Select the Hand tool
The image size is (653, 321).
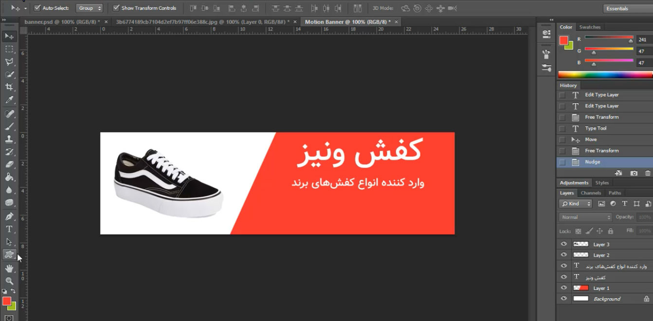point(9,268)
